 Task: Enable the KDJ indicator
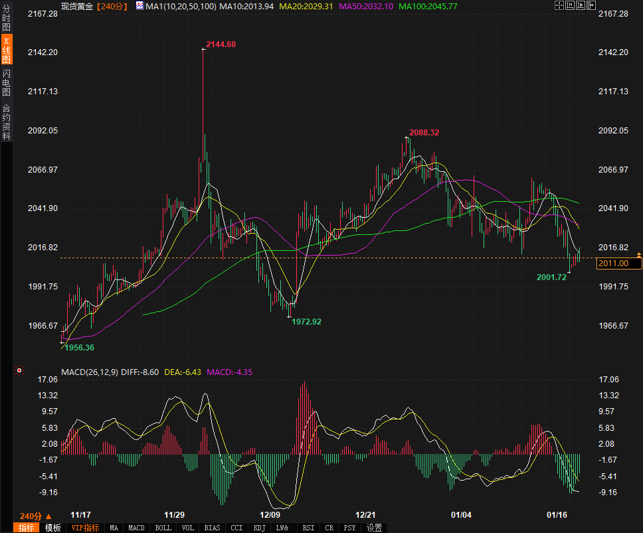coord(259,528)
